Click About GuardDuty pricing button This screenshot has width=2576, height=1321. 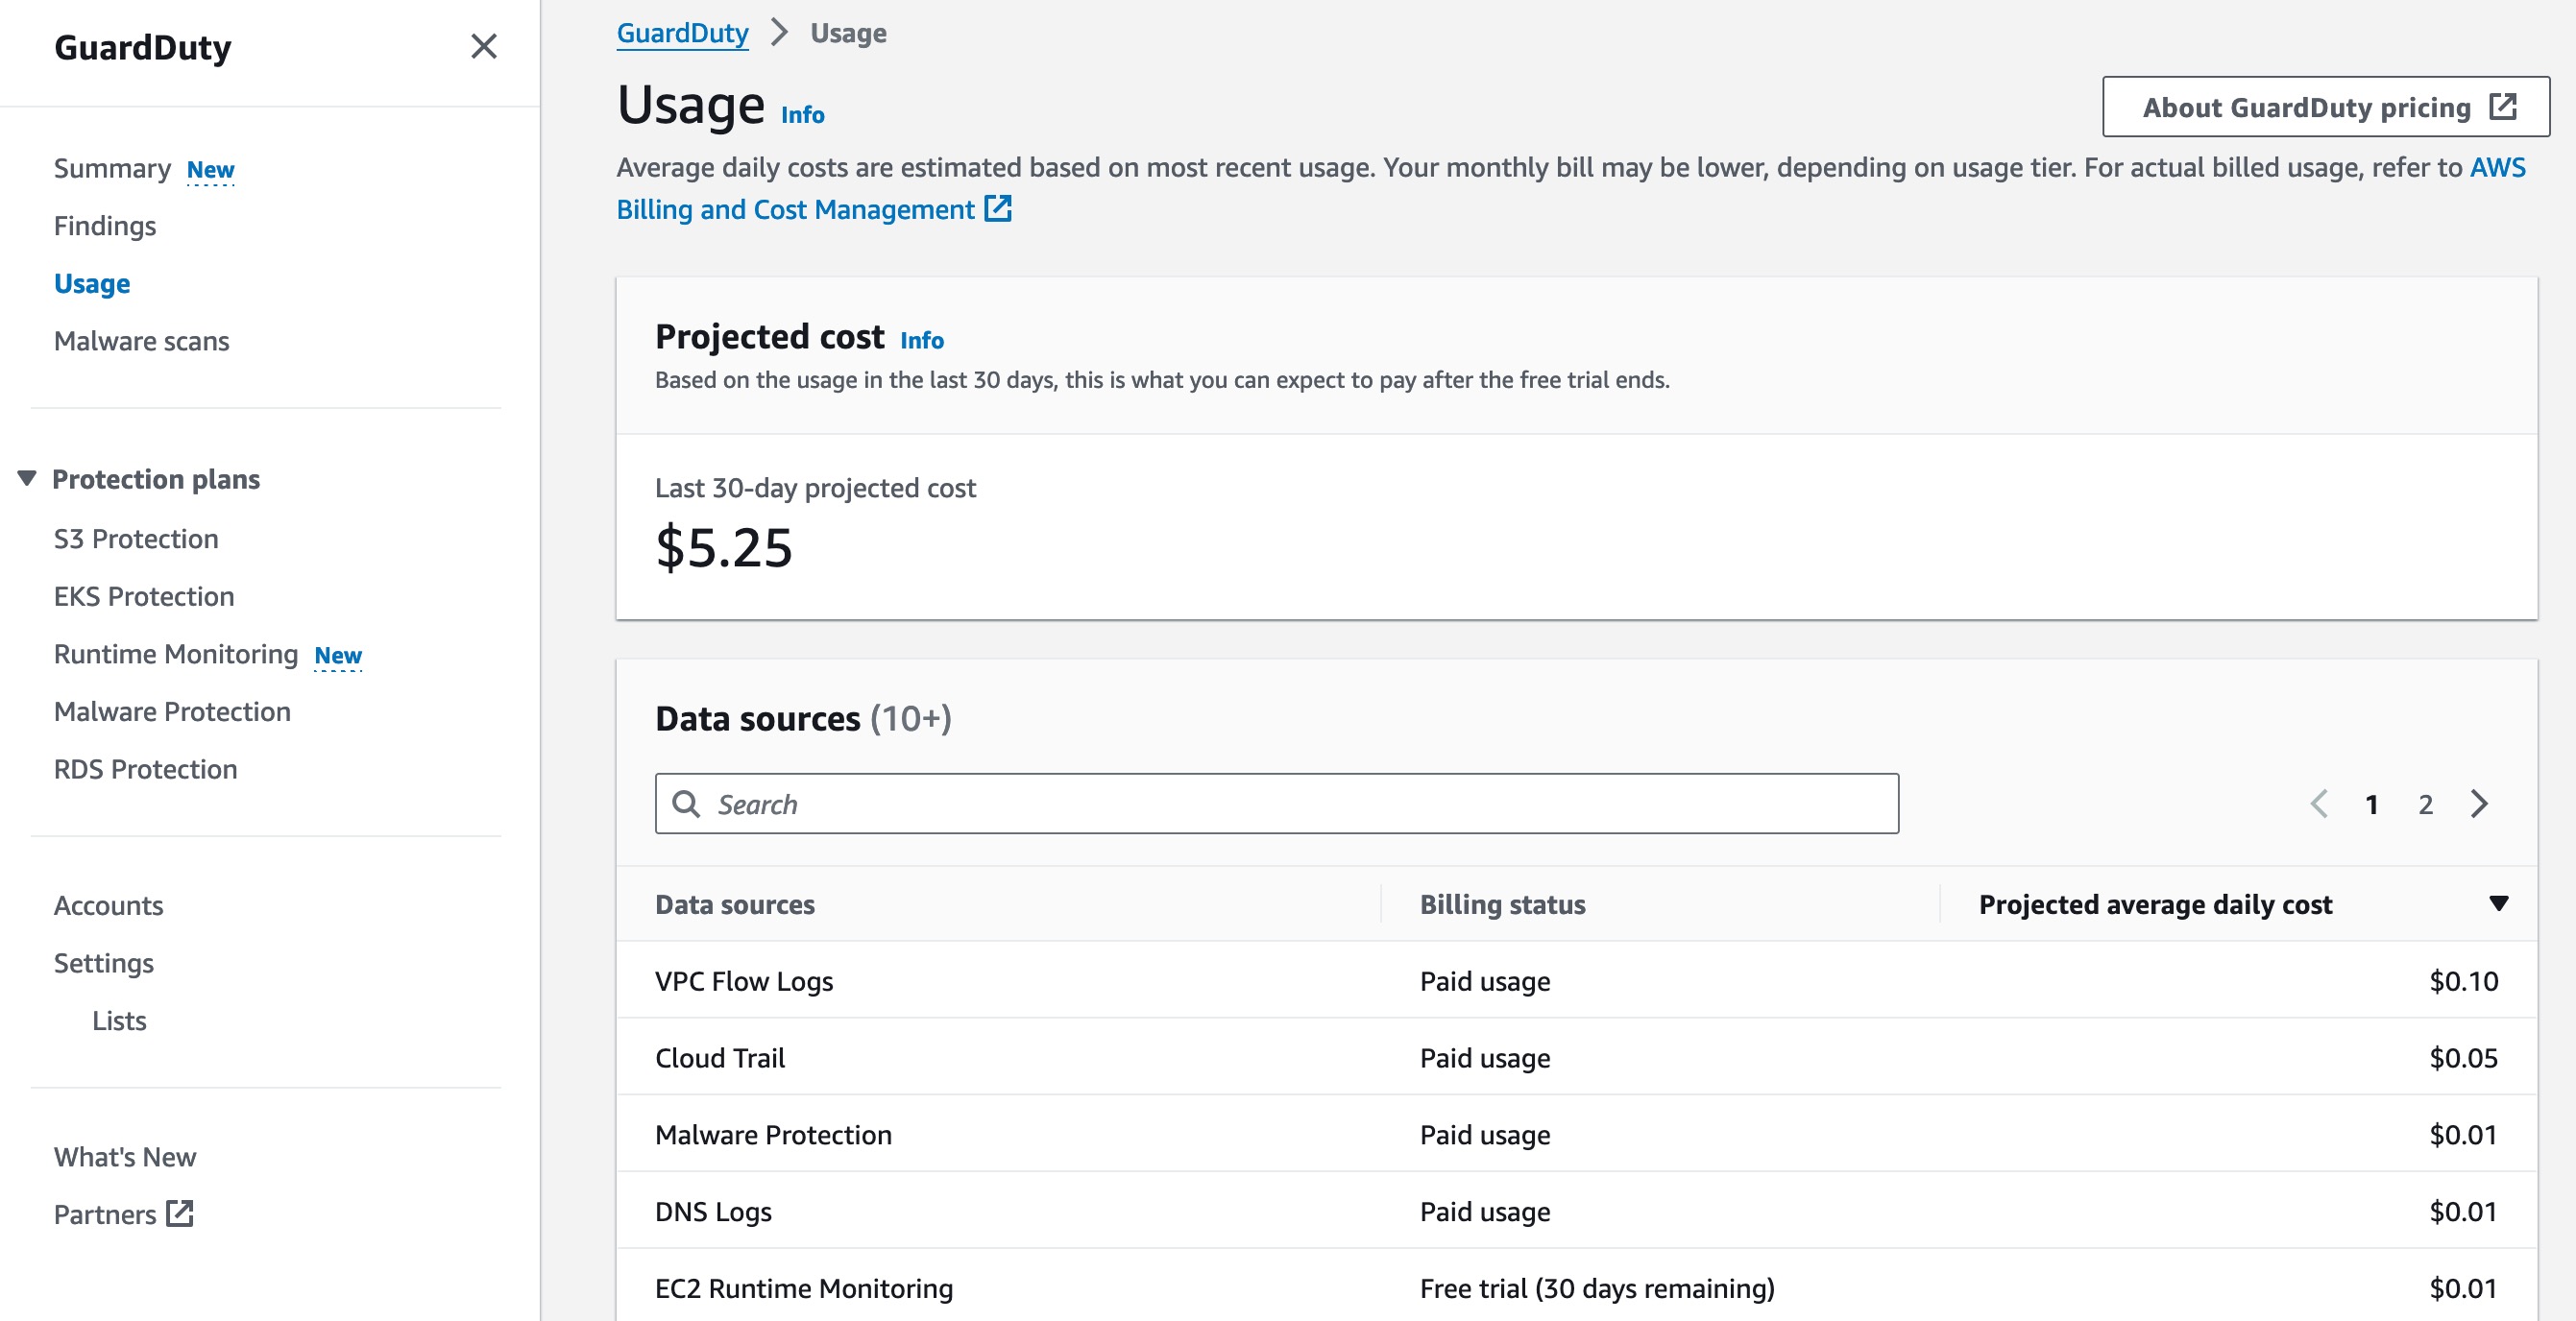(2326, 106)
